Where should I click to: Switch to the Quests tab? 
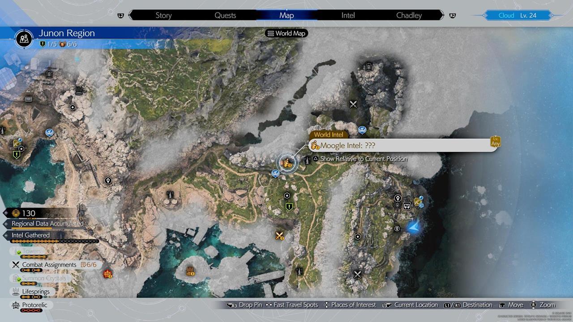tap(225, 15)
